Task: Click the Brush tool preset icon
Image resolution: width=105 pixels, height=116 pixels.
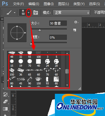Action: (x=9, y=12)
